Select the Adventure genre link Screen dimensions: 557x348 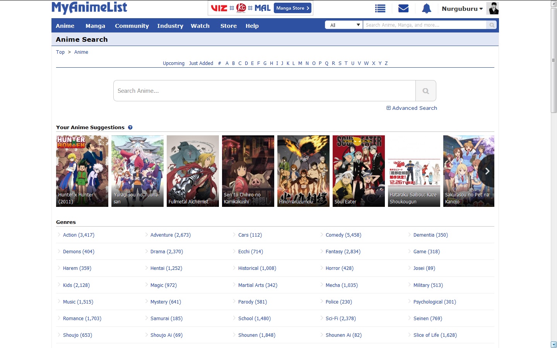(171, 235)
